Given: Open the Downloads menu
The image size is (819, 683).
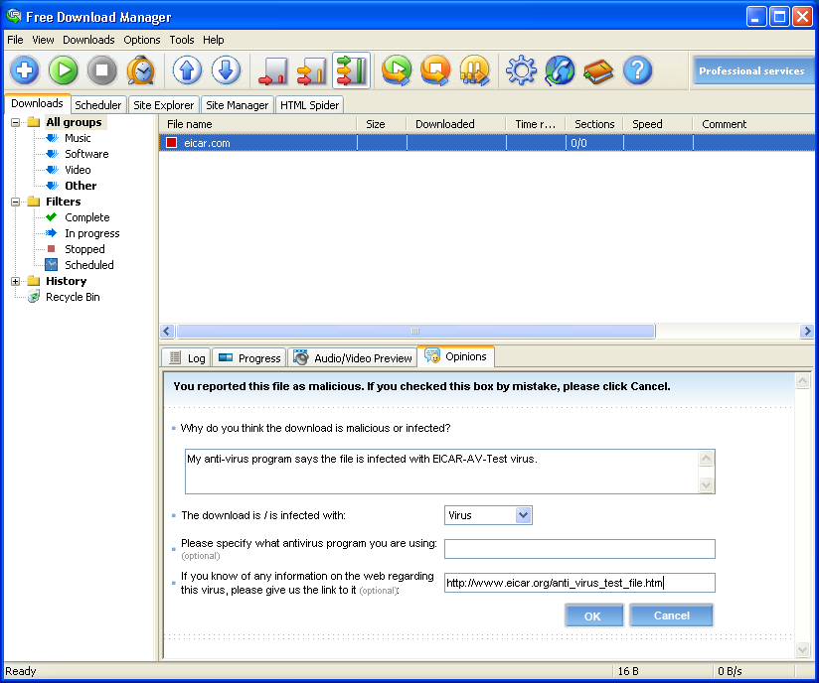Looking at the screenshot, I should click(88, 40).
